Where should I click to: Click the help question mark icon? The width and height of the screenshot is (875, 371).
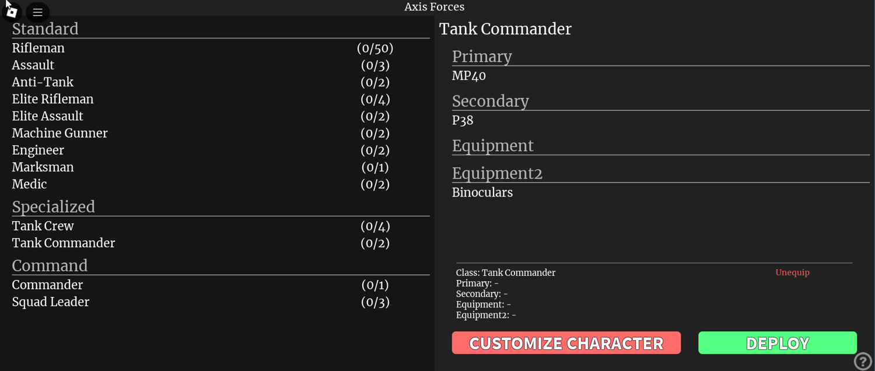pos(863,361)
